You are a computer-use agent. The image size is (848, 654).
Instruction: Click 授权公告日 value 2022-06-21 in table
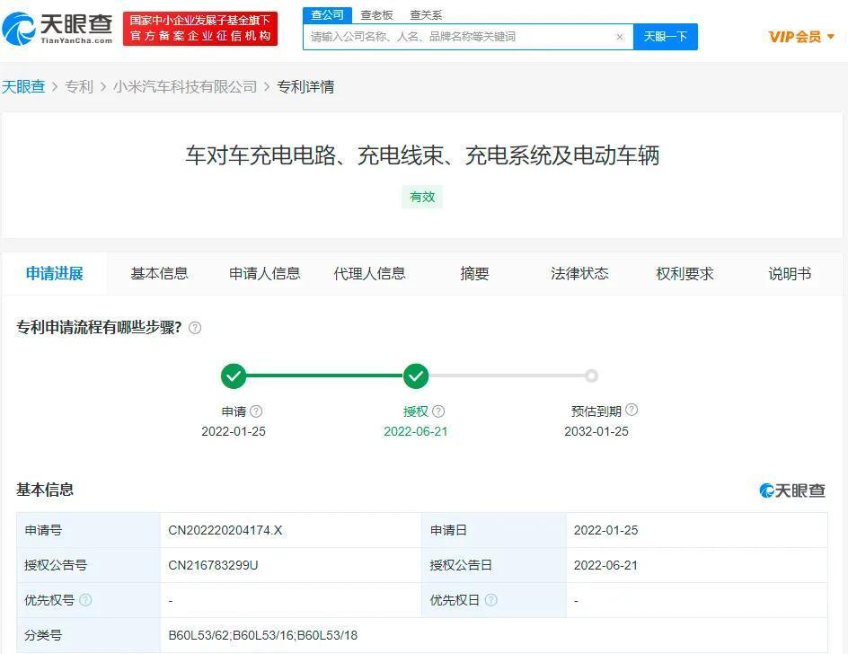[x=605, y=565]
